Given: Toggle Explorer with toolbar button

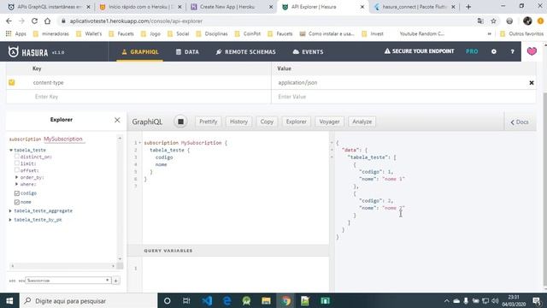Looking at the screenshot, I should coord(297,121).
